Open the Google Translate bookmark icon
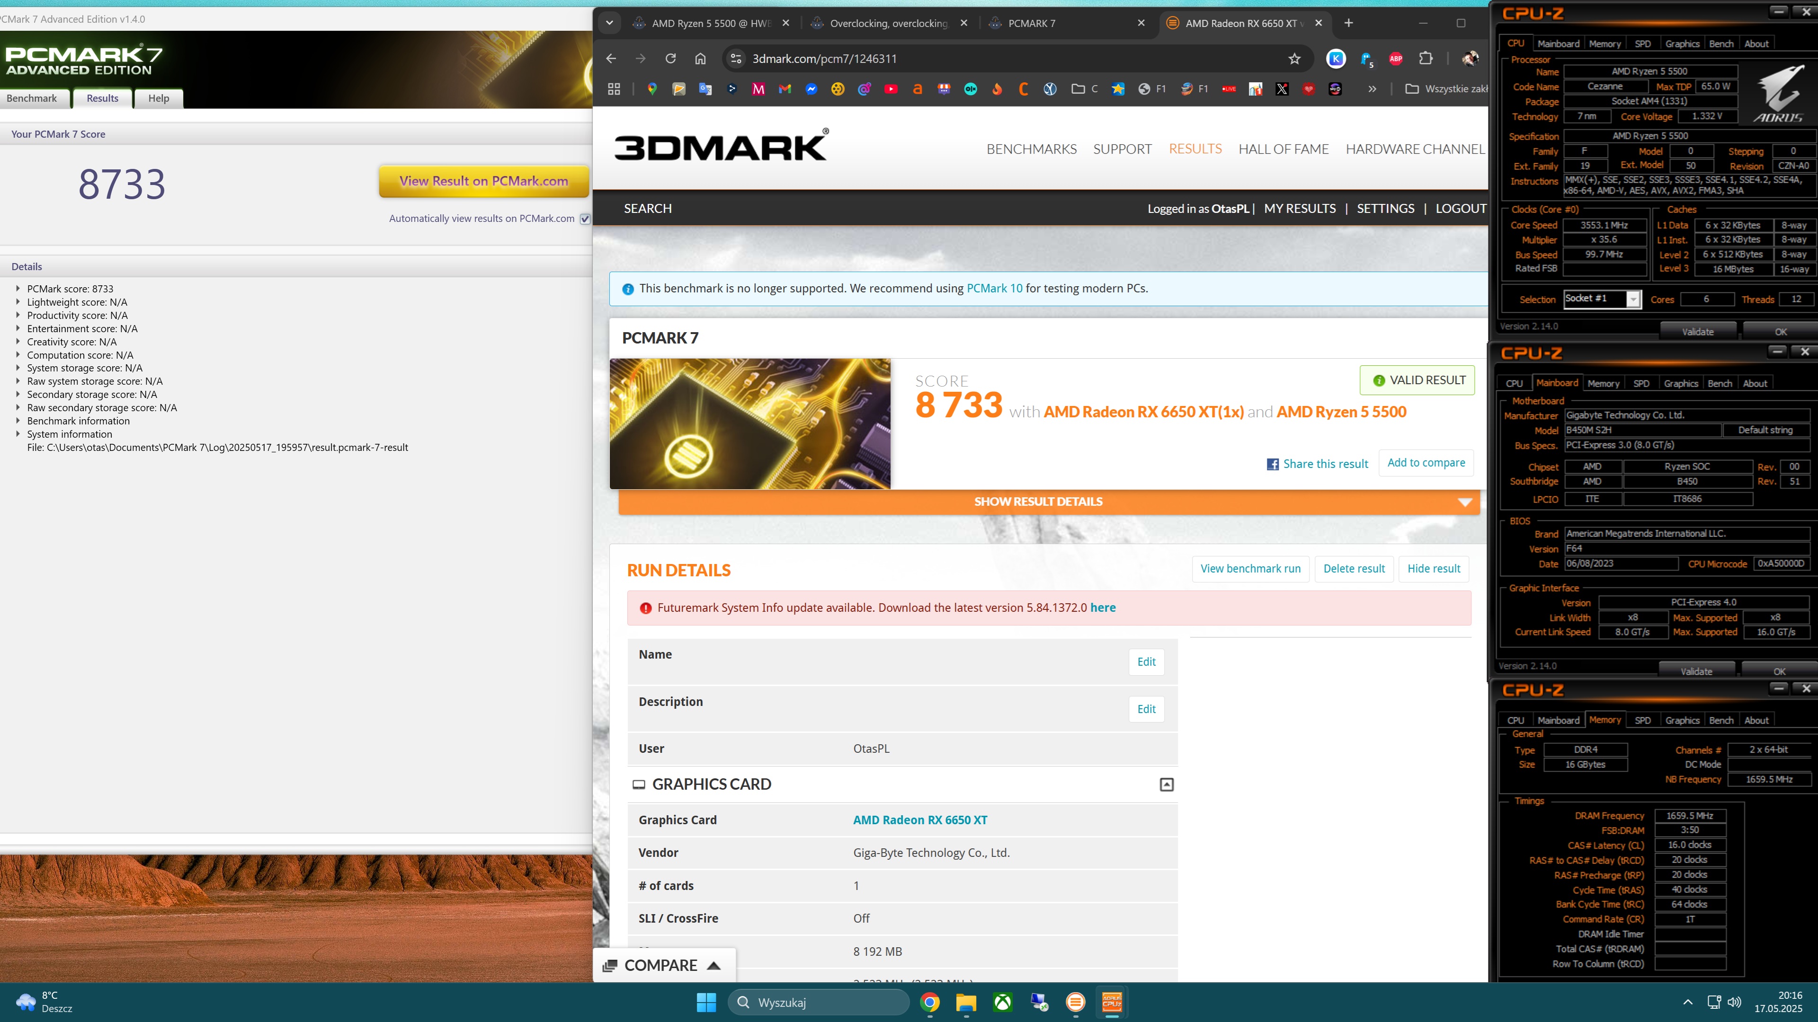Image resolution: width=1818 pixels, height=1022 pixels. [x=705, y=89]
